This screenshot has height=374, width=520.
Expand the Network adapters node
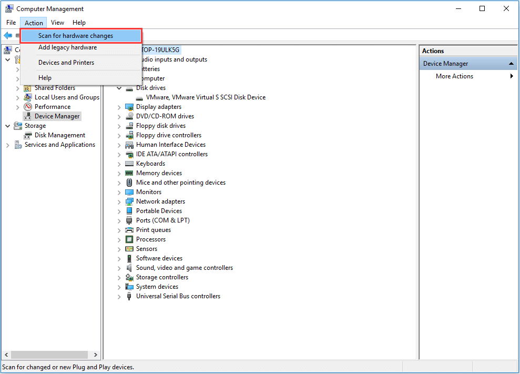tap(118, 201)
